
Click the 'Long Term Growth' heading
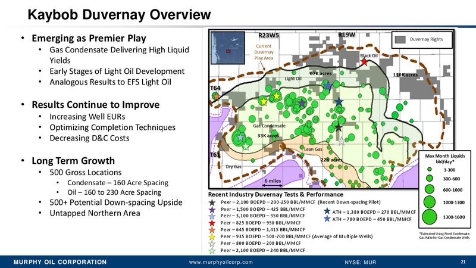click(x=73, y=160)
